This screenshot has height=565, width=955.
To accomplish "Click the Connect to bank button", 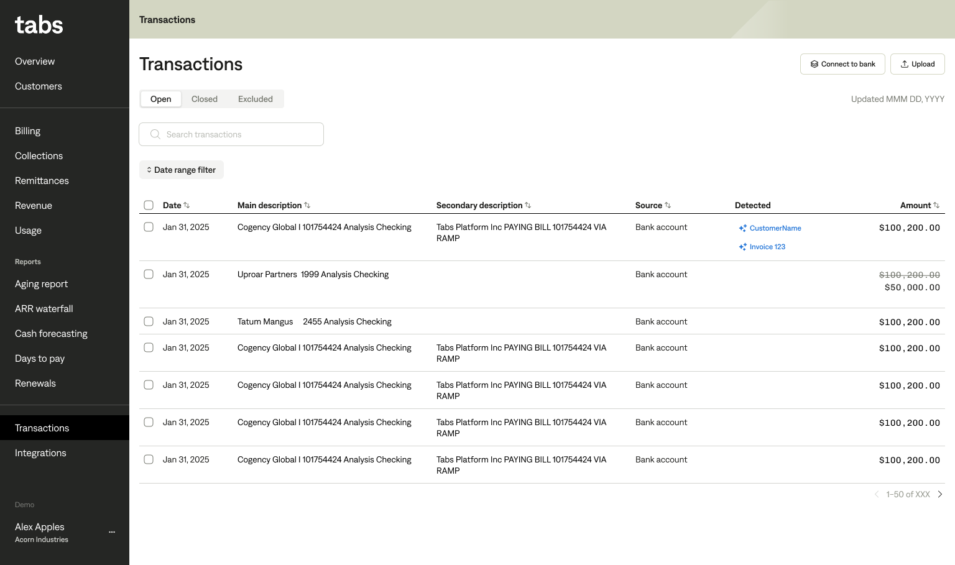I will click(x=842, y=64).
